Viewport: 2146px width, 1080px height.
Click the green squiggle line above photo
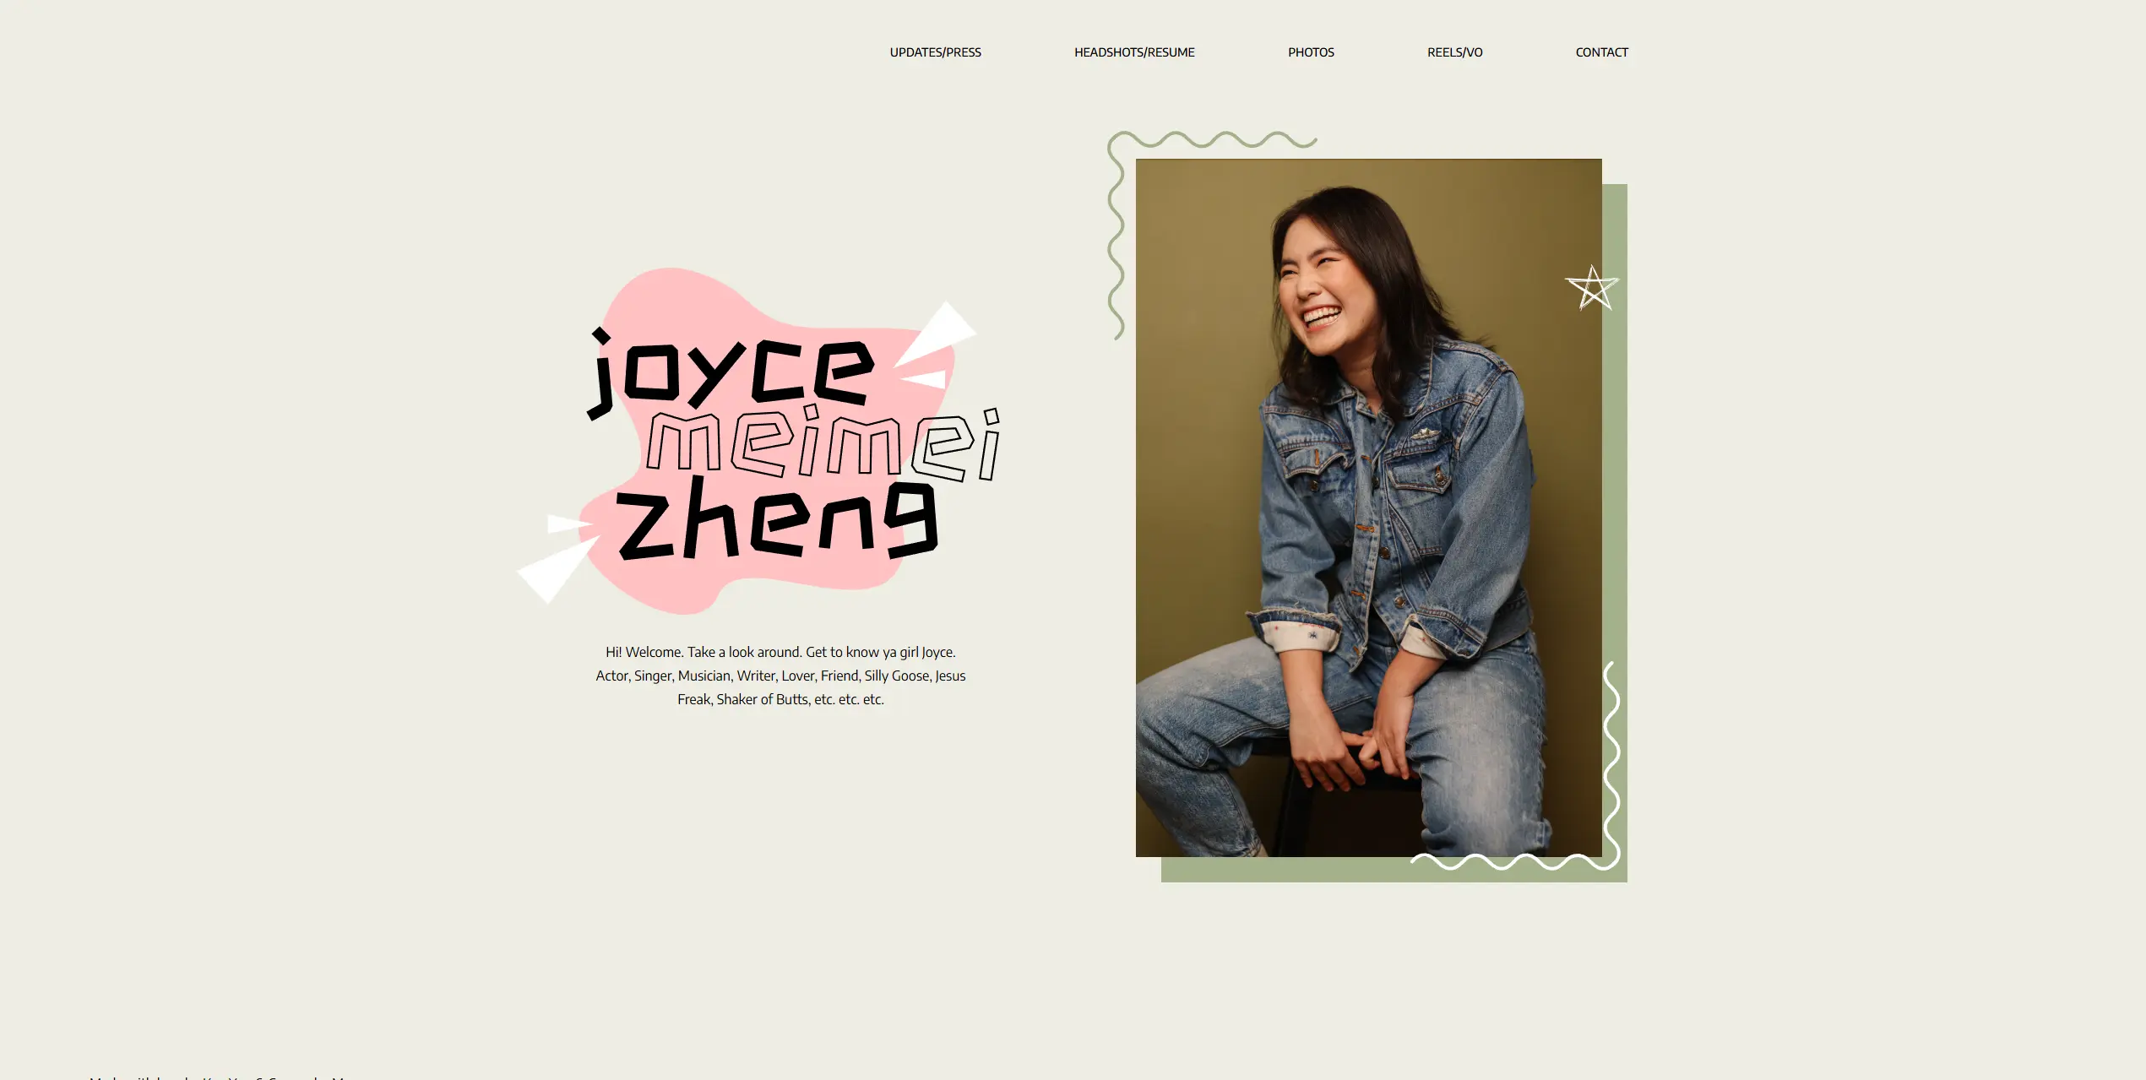(x=1212, y=140)
